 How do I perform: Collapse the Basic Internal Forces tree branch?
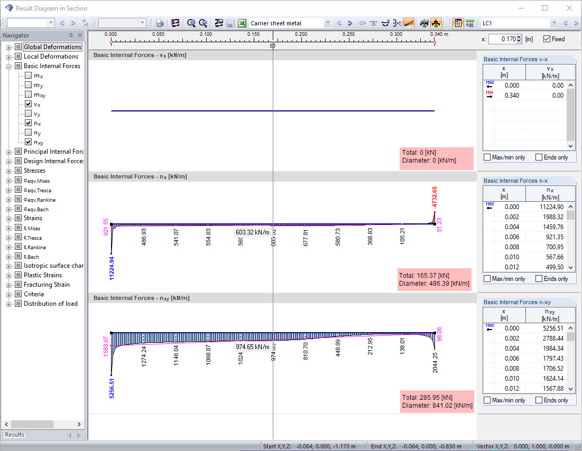7,65
